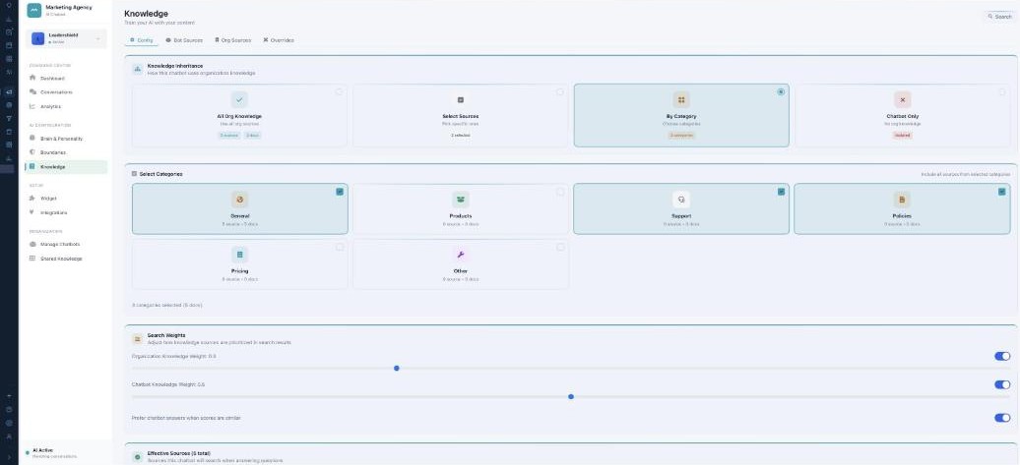The width and height of the screenshot is (1020, 465).
Task: Adjust the Chatbot Knowledge Weight slider handle
Action: pyautogui.click(x=570, y=397)
